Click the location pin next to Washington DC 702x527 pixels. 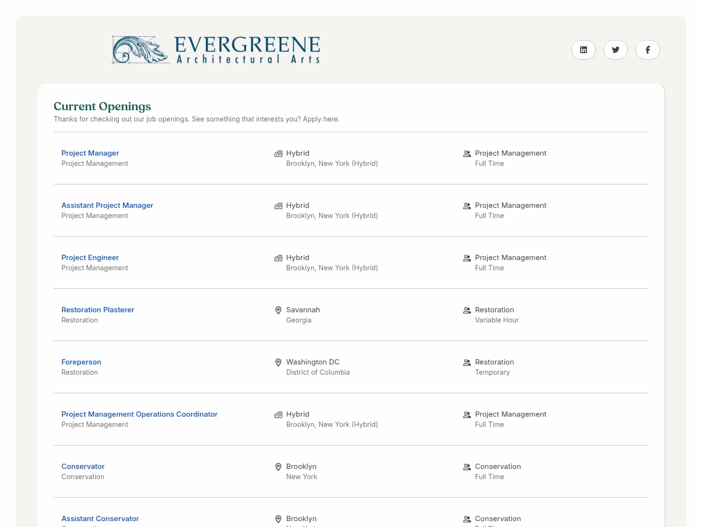(x=278, y=363)
